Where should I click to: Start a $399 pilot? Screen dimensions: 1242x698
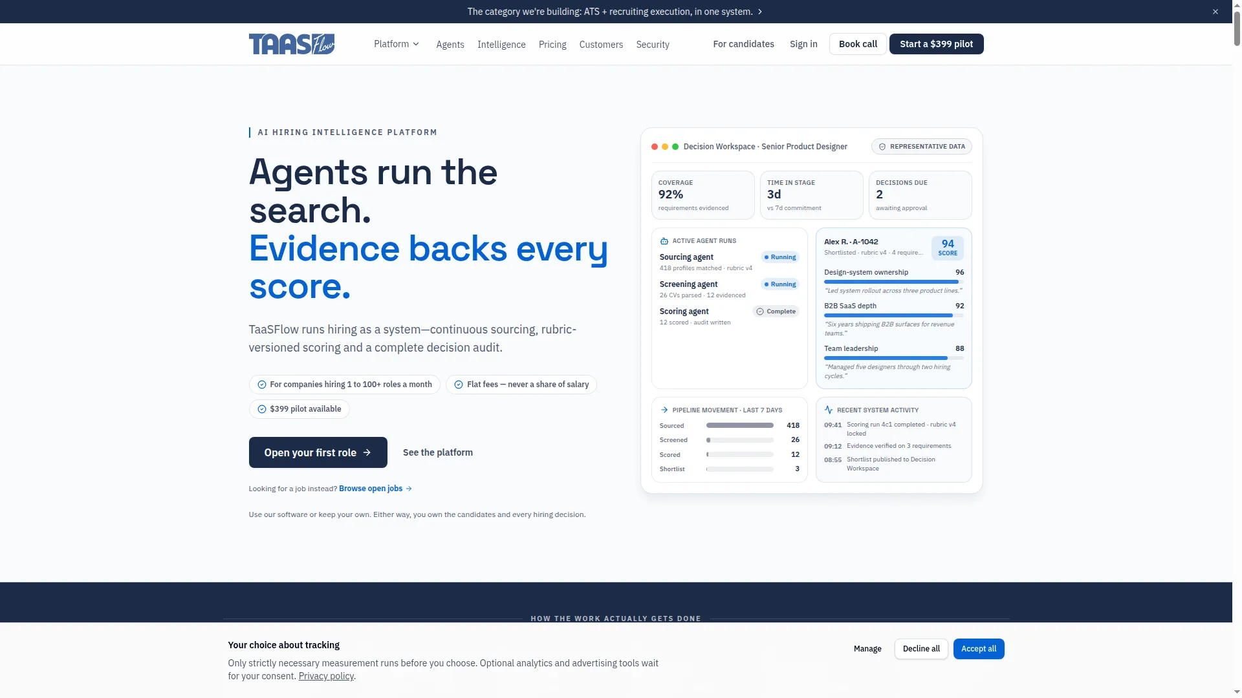(936, 44)
